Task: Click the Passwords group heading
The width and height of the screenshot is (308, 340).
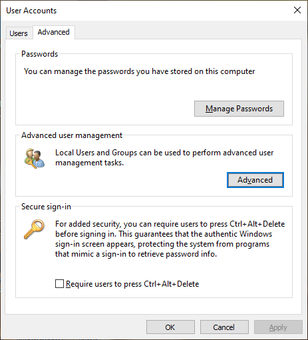Action: (x=39, y=54)
